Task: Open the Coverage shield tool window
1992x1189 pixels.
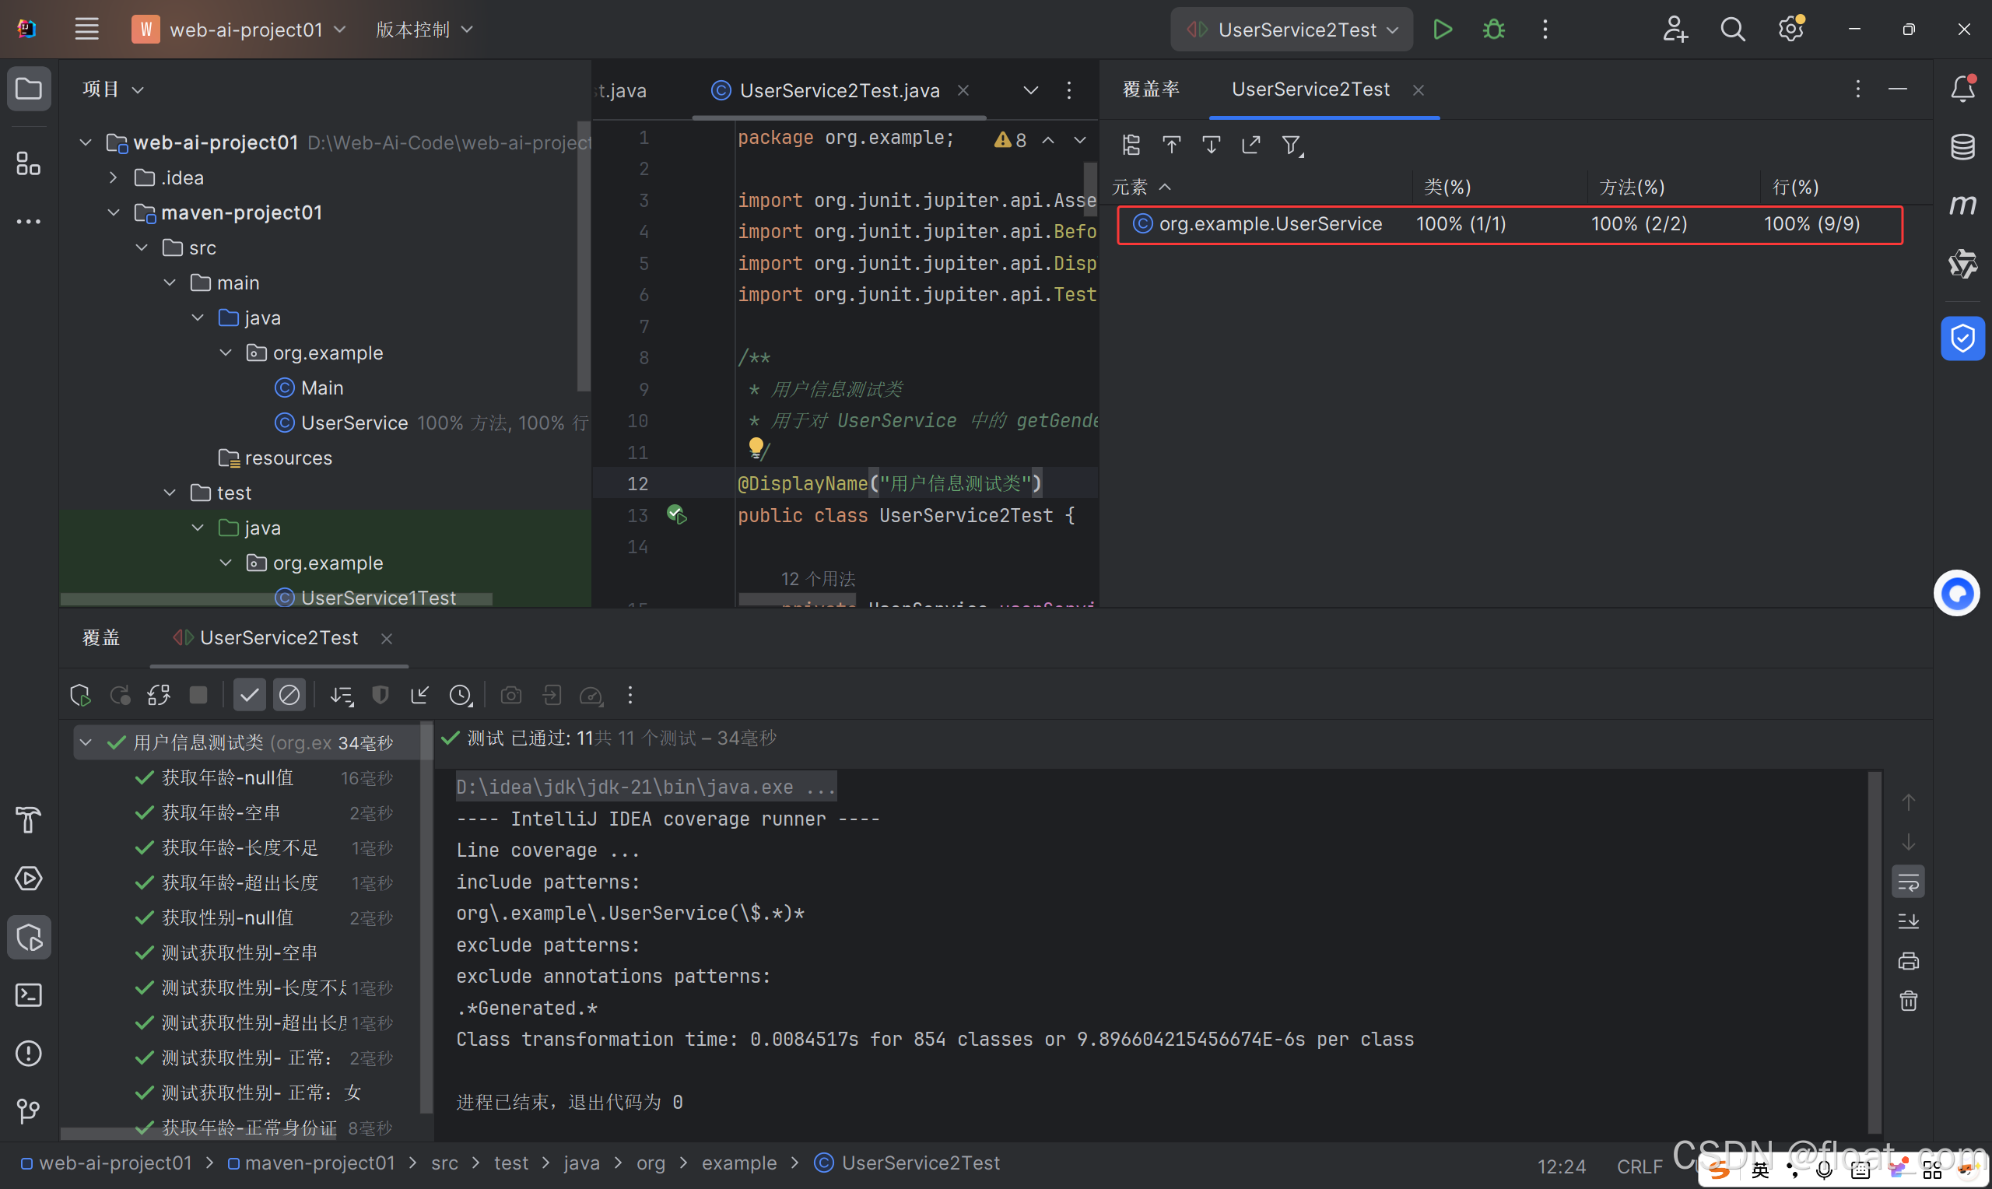Action: pos(1962,339)
